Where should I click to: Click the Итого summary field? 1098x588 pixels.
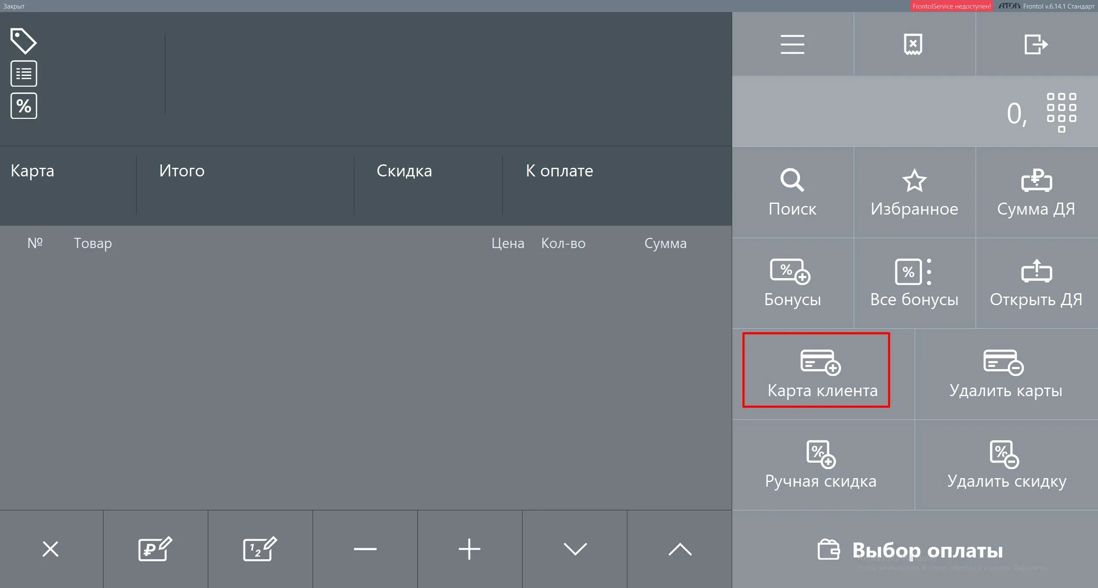(245, 185)
